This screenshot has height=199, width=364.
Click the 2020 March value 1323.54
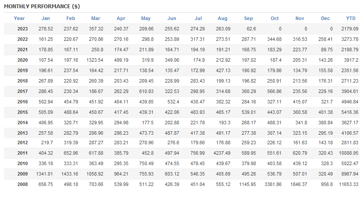coord(95,60)
